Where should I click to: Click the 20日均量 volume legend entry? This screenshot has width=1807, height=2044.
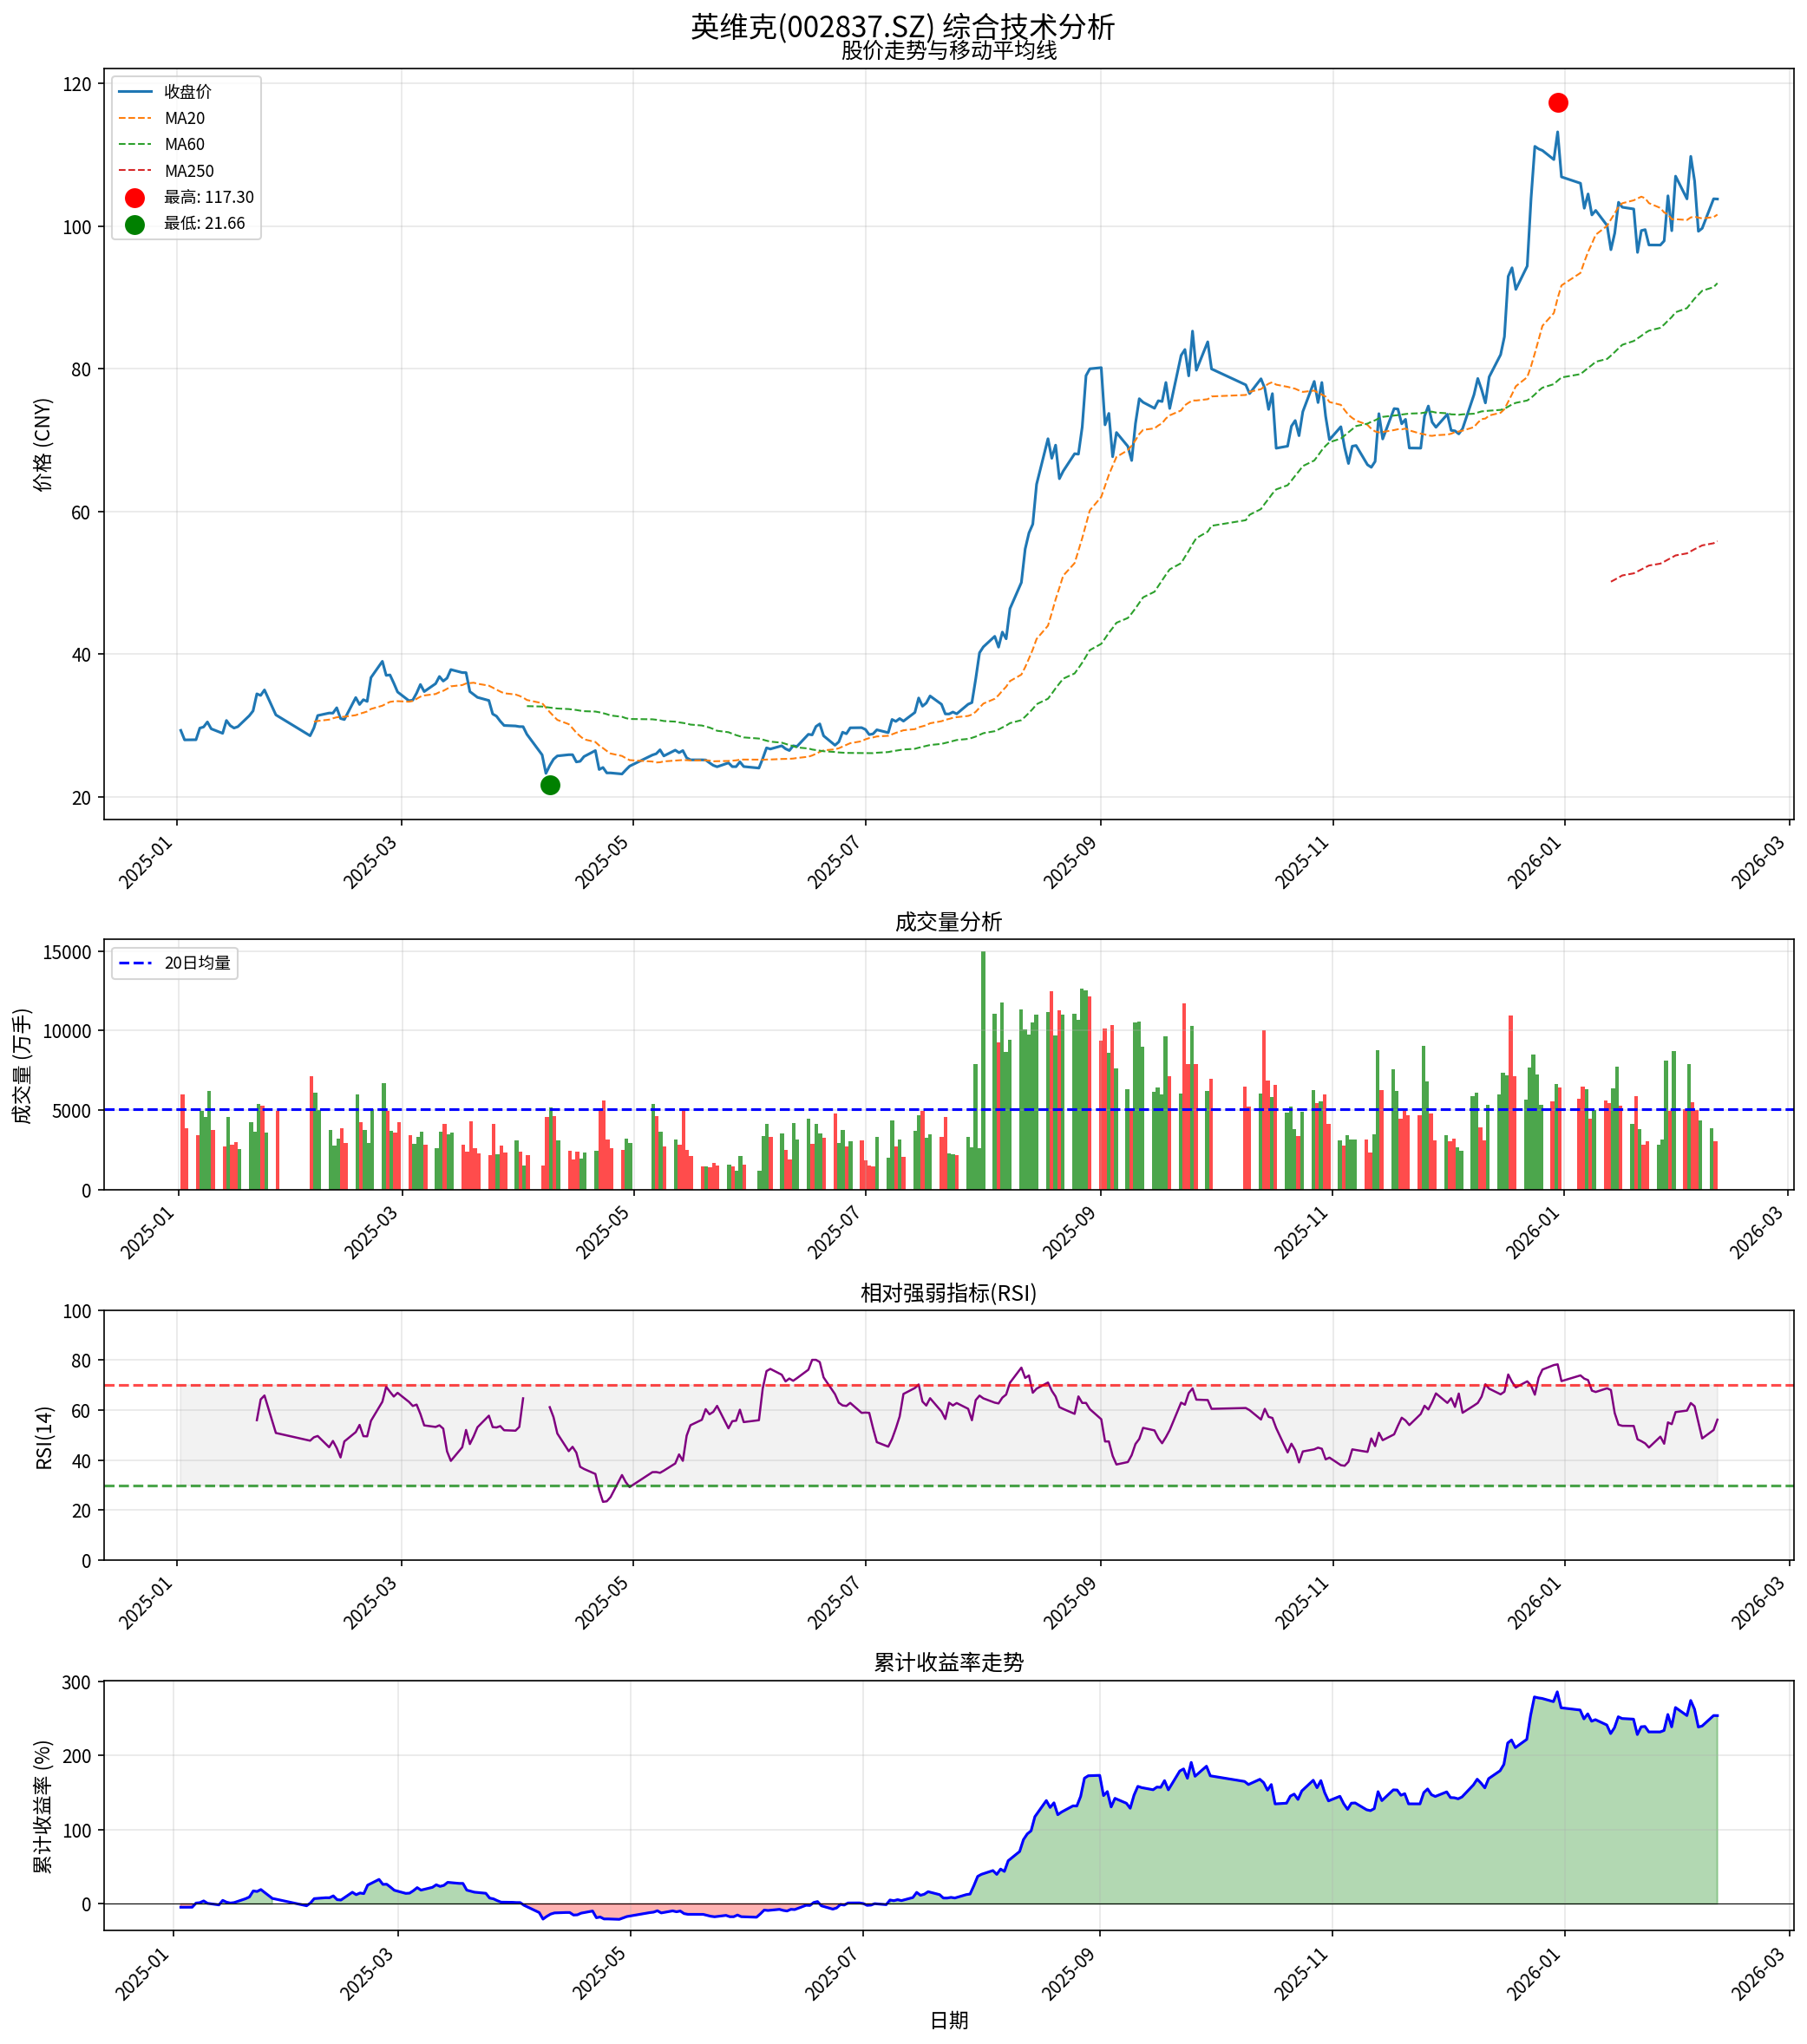196,963
